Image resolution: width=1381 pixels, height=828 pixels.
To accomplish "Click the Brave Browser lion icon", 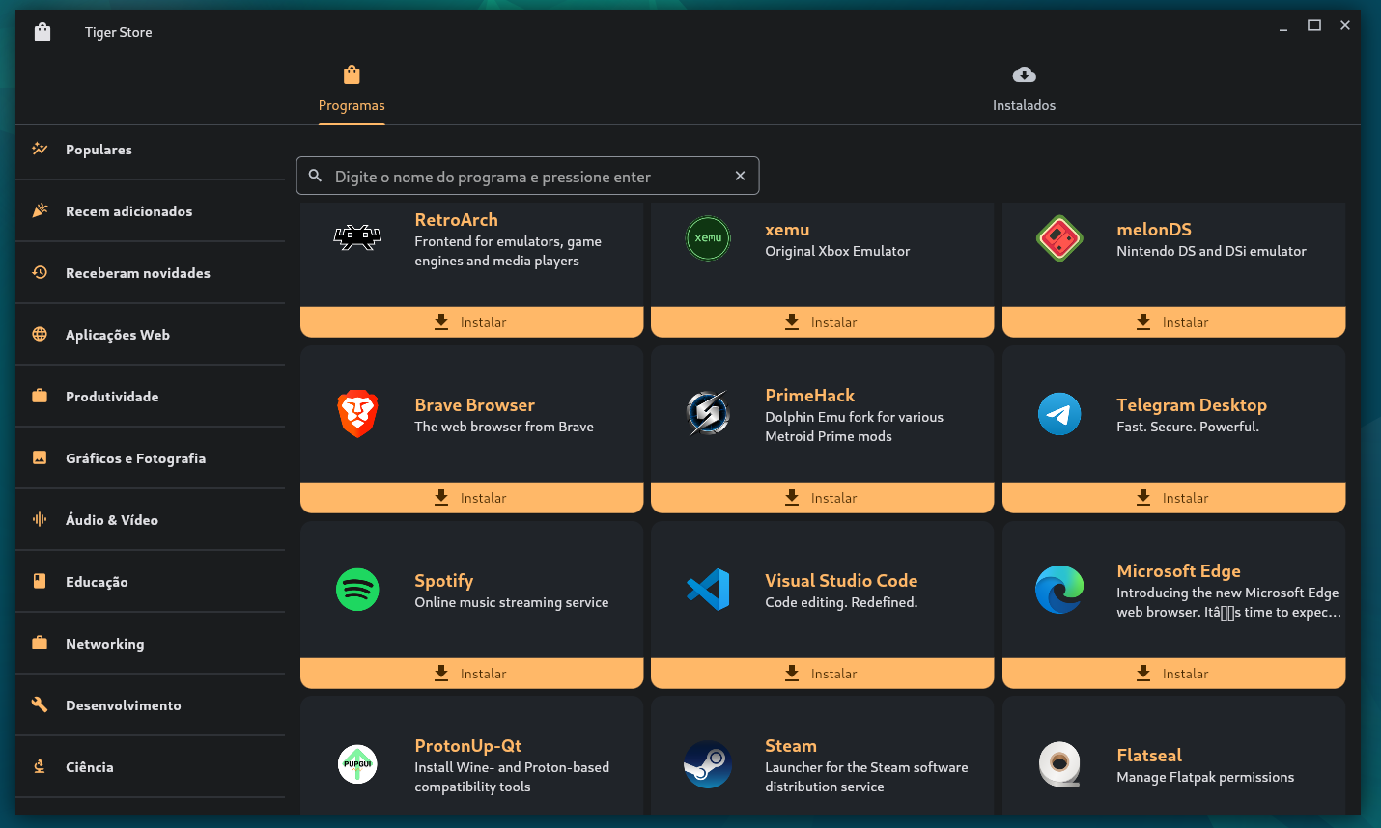I will 357,414.
